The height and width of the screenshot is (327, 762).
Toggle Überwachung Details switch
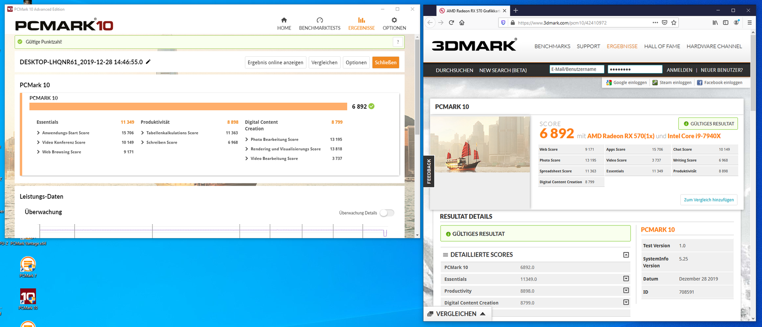click(387, 213)
